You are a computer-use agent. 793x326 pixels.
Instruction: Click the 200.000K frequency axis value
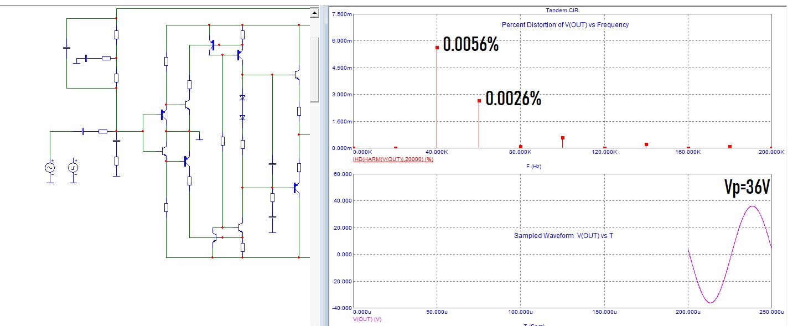tap(771, 152)
